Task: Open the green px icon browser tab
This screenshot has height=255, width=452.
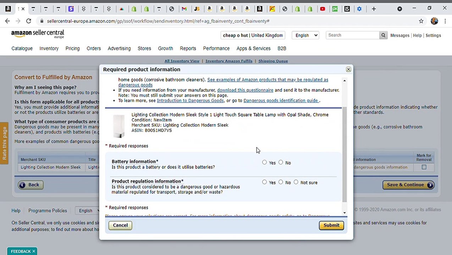Action: tap(335, 9)
